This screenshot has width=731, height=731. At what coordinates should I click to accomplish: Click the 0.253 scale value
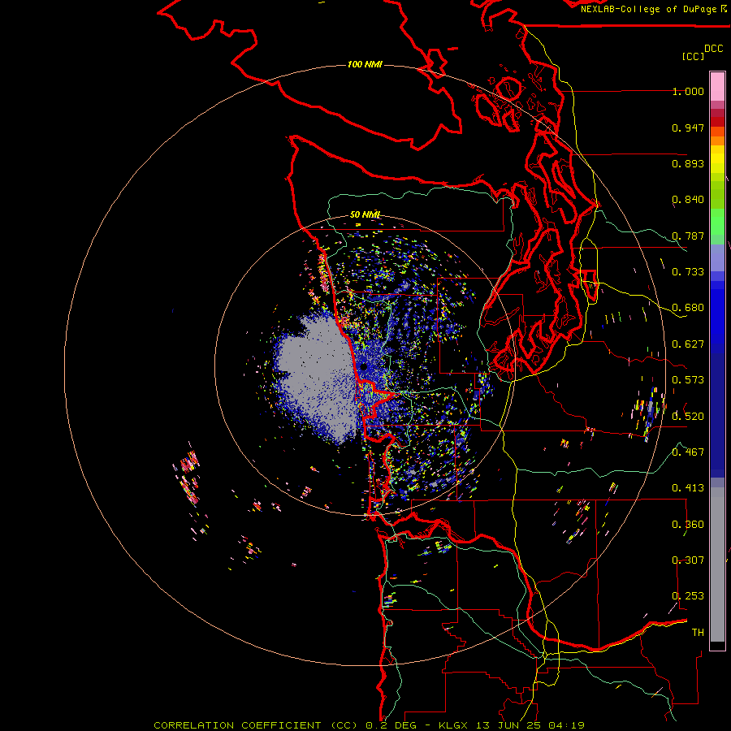tap(688, 596)
